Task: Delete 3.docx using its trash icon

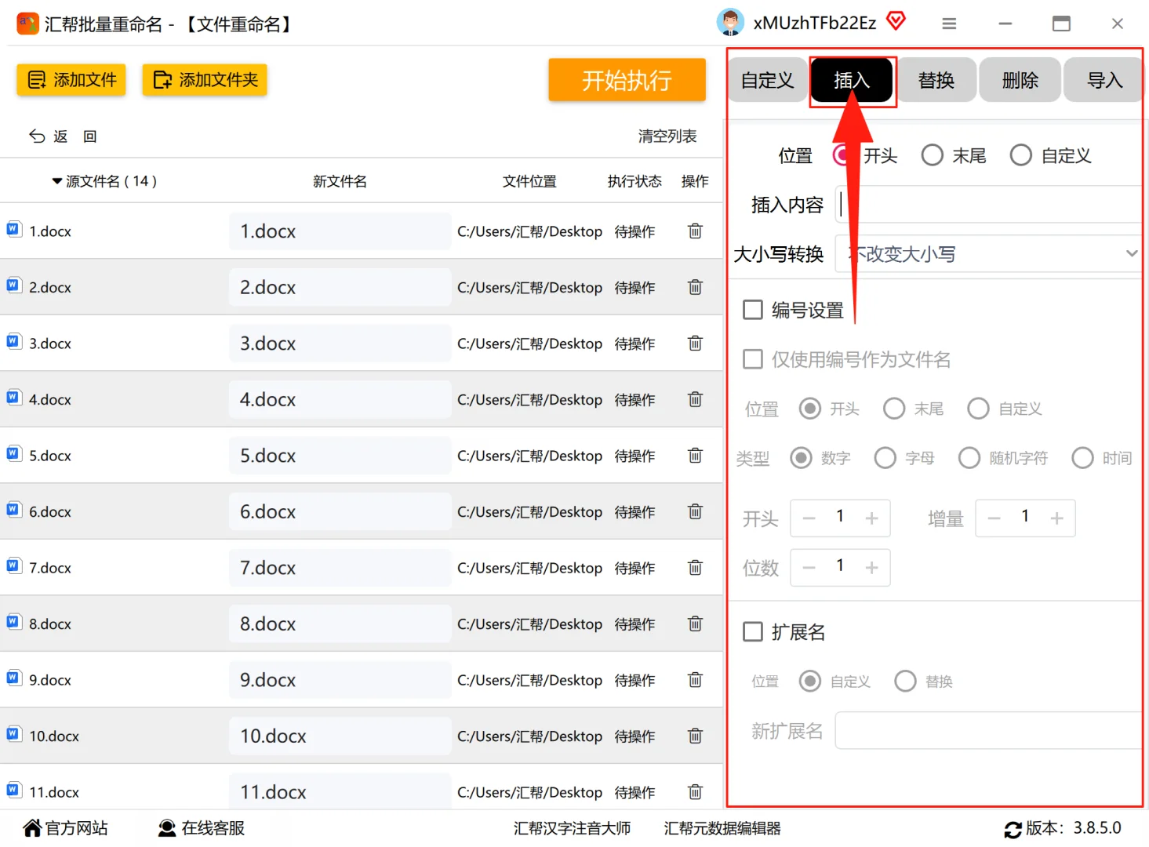Action: point(694,343)
